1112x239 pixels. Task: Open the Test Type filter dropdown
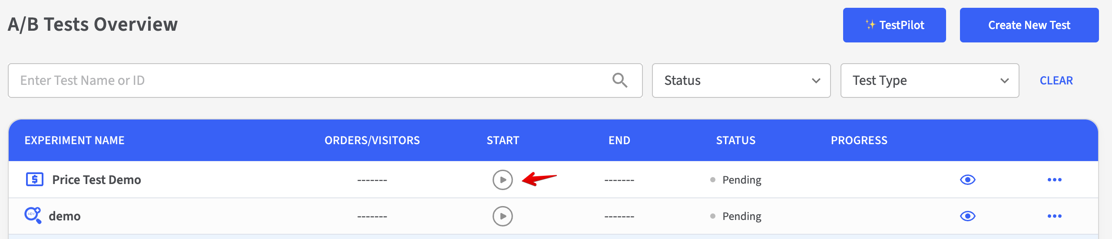[930, 81]
